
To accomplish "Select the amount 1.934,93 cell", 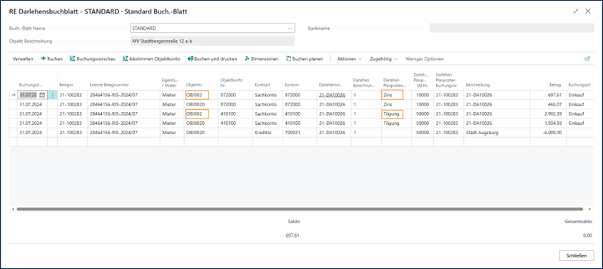I will tap(548, 123).
